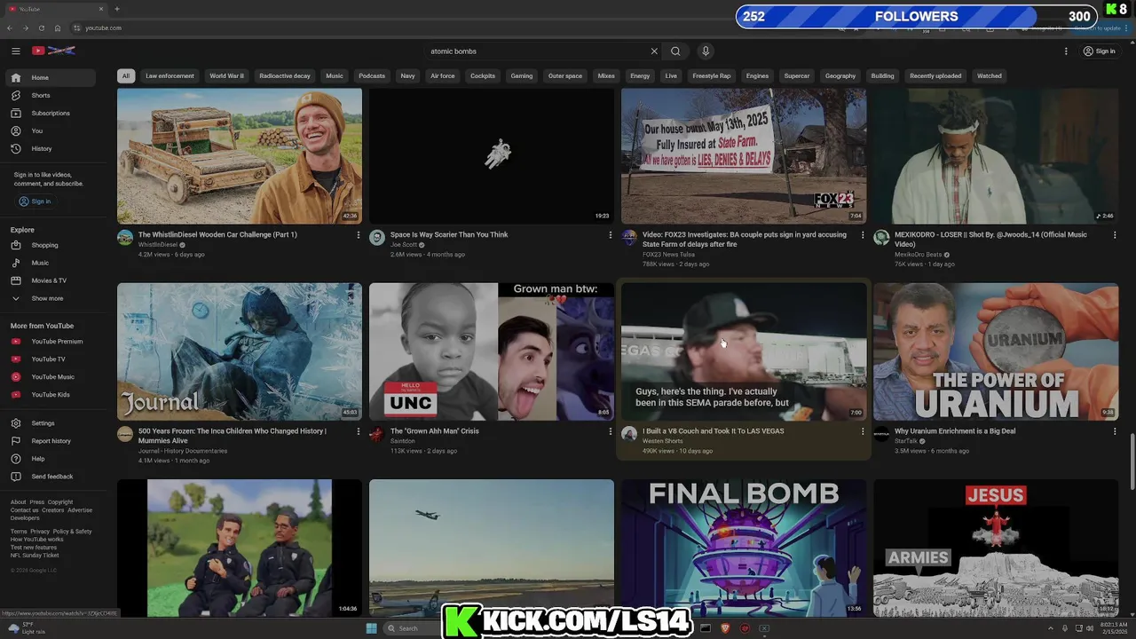1136x639 pixels.
Task: Select the Outer space chip
Action: pyautogui.click(x=565, y=75)
